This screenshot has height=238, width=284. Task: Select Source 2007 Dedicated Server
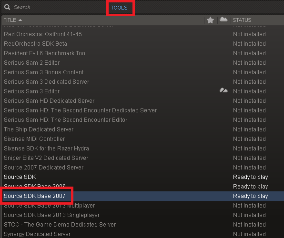point(44,167)
